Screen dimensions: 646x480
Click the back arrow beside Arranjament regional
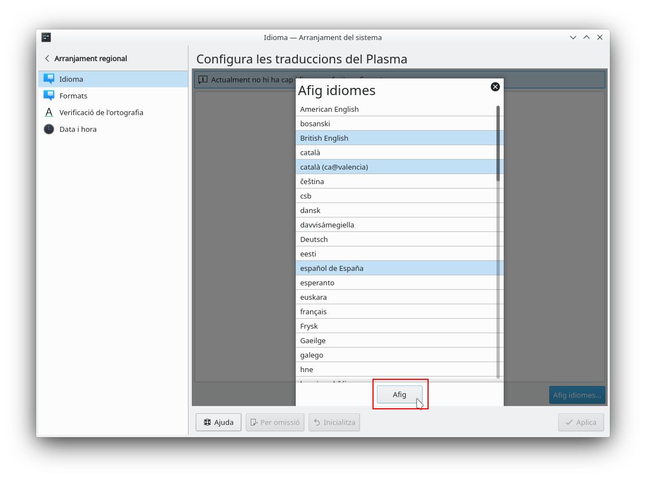(x=47, y=58)
